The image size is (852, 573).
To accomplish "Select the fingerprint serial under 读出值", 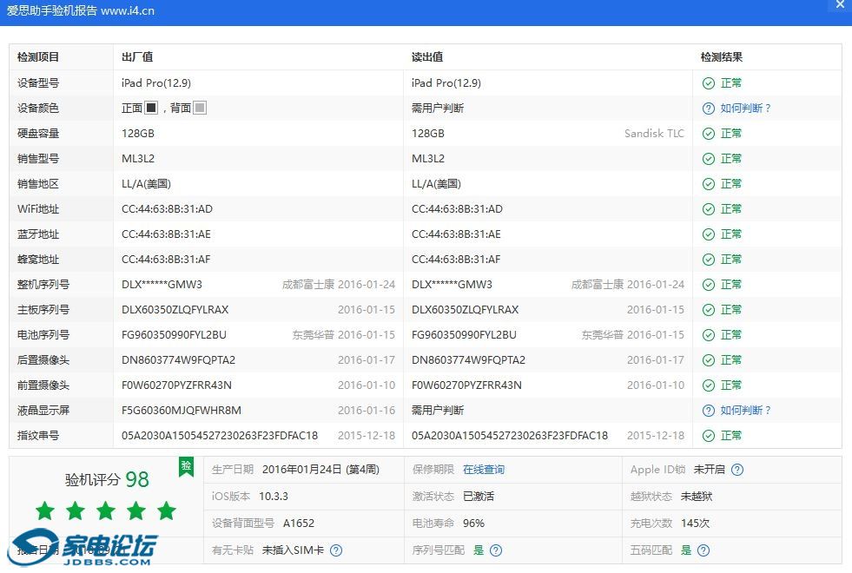I will tap(510, 436).
